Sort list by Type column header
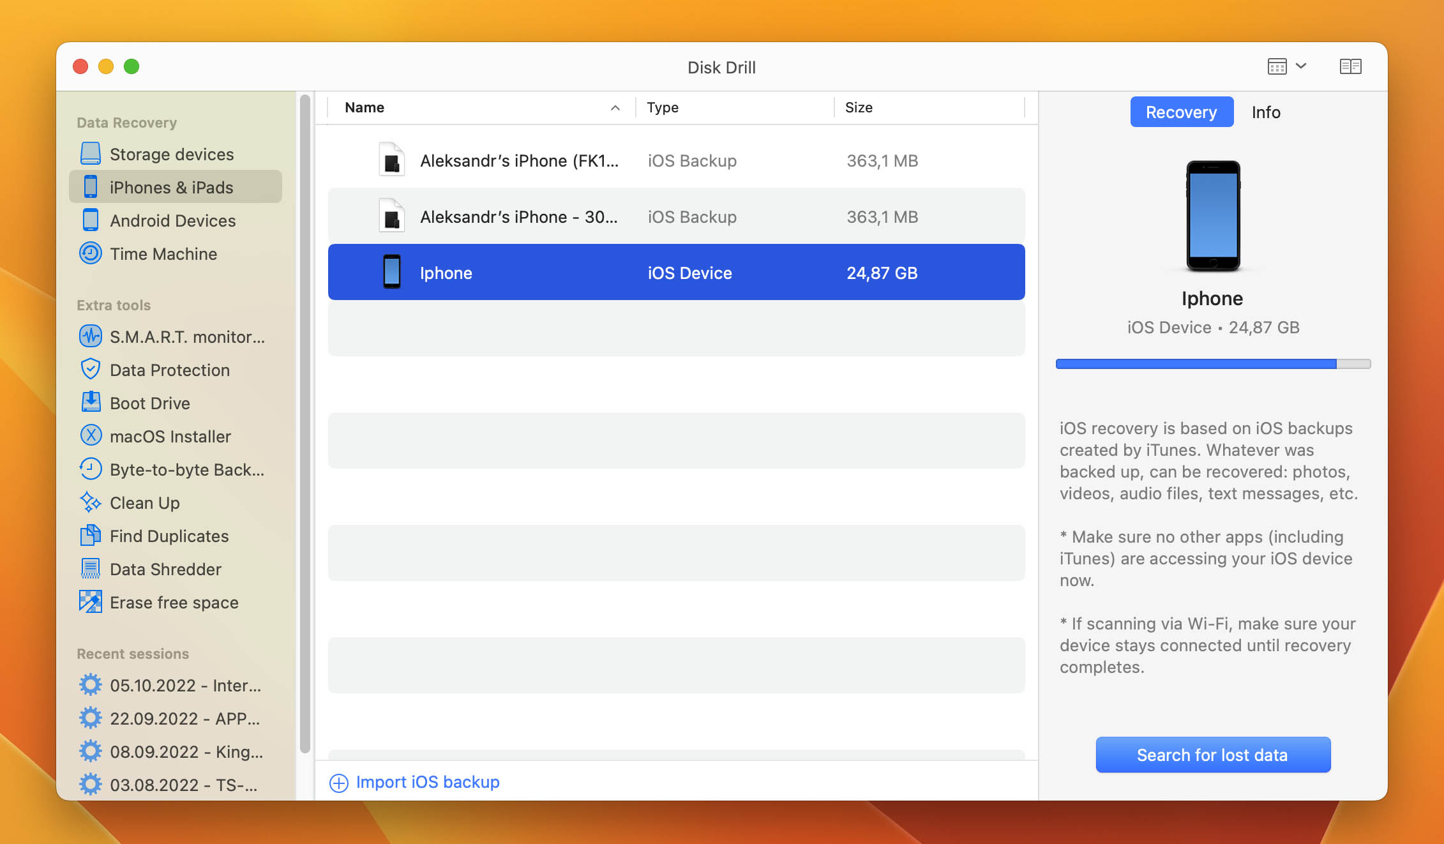Screen dimensions: 1444x844 click(734, 107)
